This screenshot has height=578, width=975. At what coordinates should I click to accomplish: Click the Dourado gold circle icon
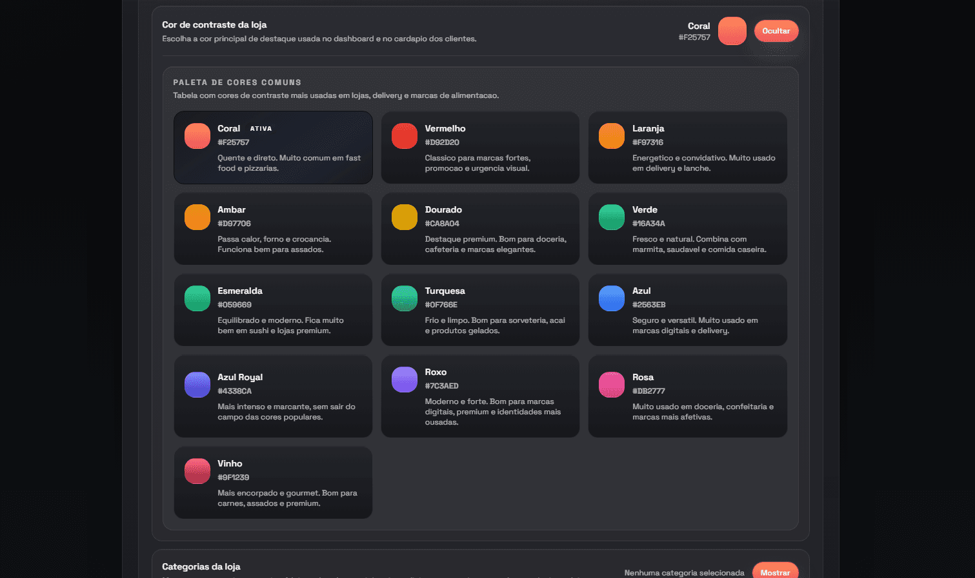[404, 217]
